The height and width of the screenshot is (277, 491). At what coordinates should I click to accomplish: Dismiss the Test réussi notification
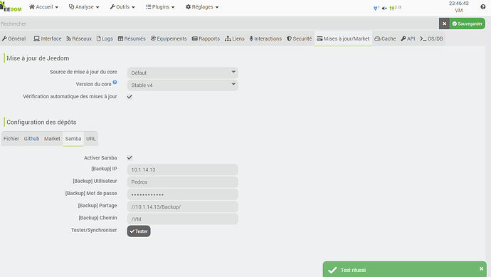click(481, 268)
